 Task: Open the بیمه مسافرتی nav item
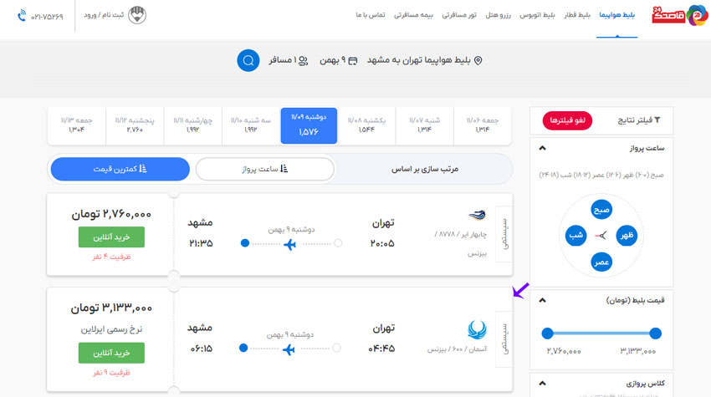pyautogui.click(x=413, y=15)
